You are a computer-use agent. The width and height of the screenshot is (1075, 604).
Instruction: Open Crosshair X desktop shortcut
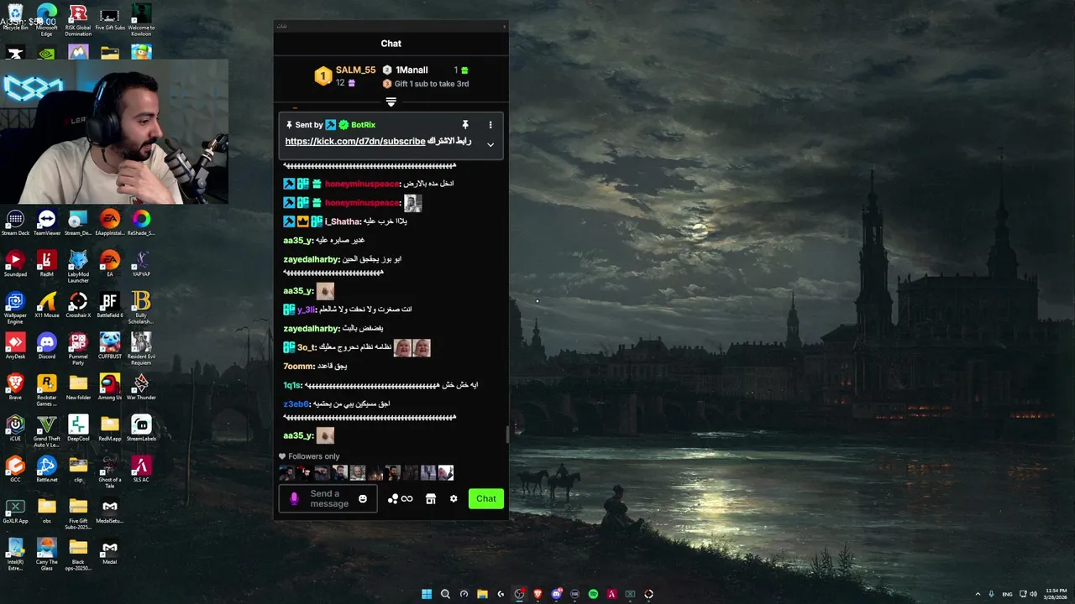coord(78,305)
